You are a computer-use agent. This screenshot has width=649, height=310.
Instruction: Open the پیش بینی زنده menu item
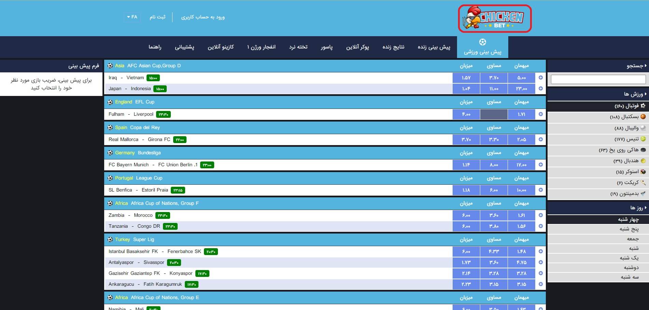click(434, 47)
